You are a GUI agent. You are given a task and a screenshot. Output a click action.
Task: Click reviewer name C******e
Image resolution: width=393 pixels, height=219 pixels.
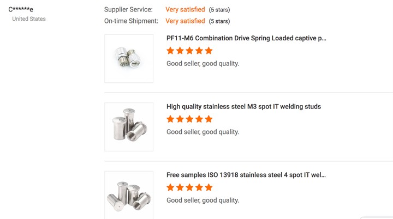pyautogui.click(x=21, y=9)
